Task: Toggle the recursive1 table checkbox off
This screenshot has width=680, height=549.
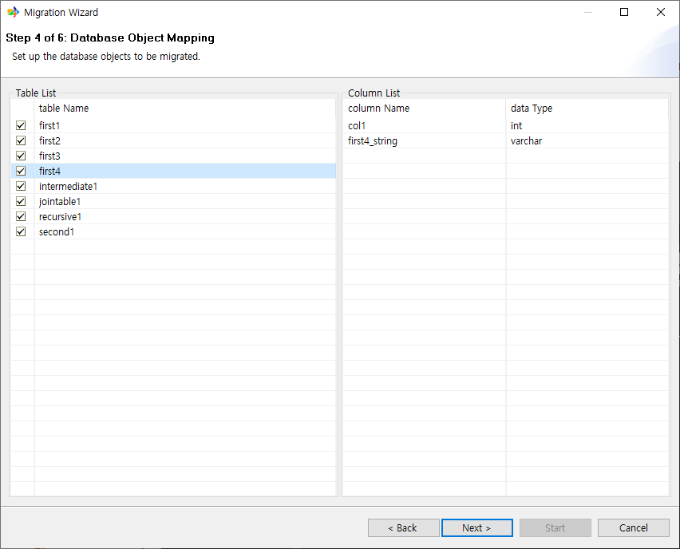Action: 20,216
